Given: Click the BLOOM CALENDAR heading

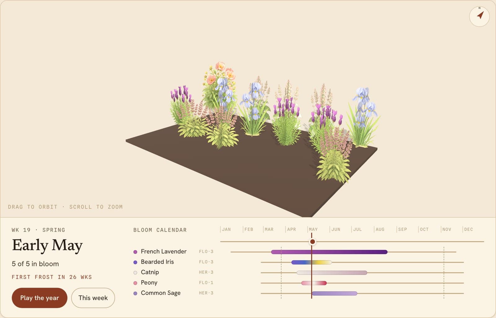Looking at the screenshot, I should tap(160, 230).
